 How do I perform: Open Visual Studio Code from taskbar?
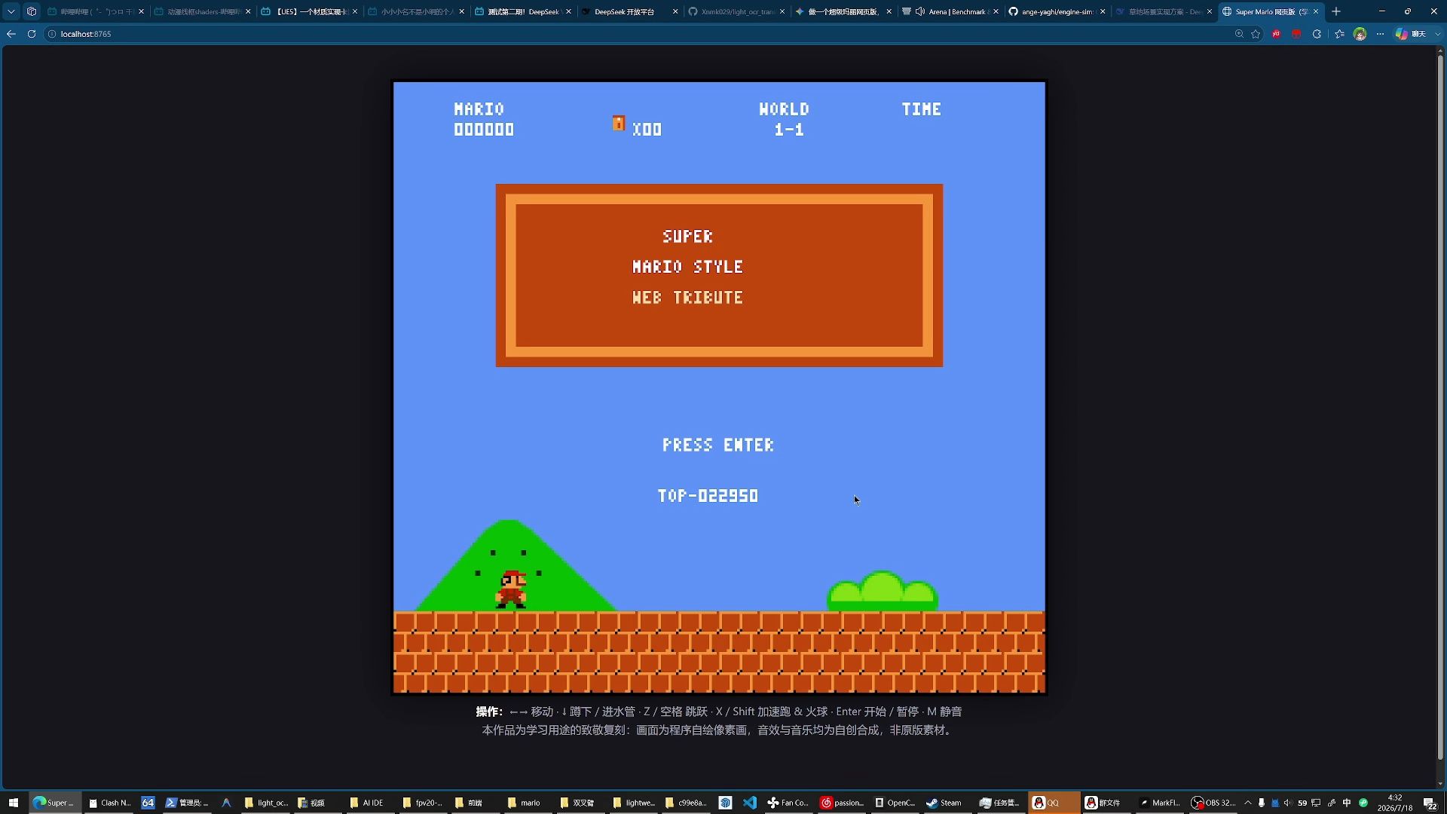tap(749, 803)
